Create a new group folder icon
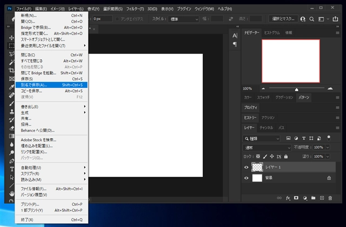 tap(314, 198)
